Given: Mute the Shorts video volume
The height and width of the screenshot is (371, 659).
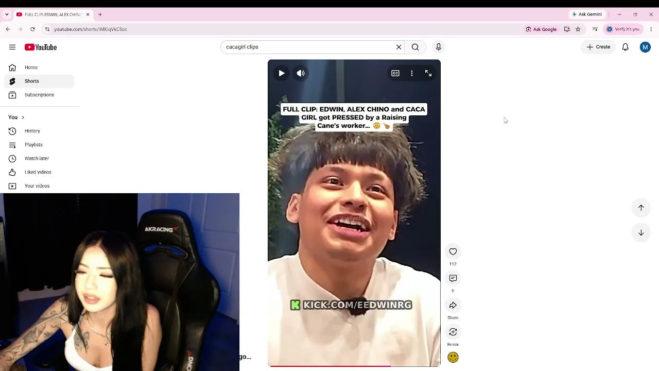Looking at the screenshot, I should click(301, 73).
